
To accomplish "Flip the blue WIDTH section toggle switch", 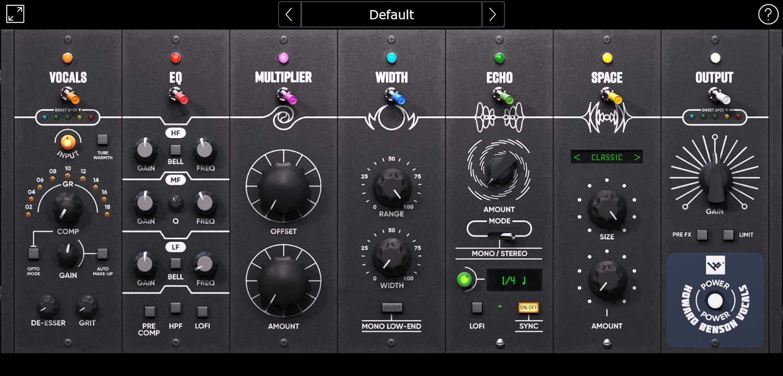I will (394, 96).
